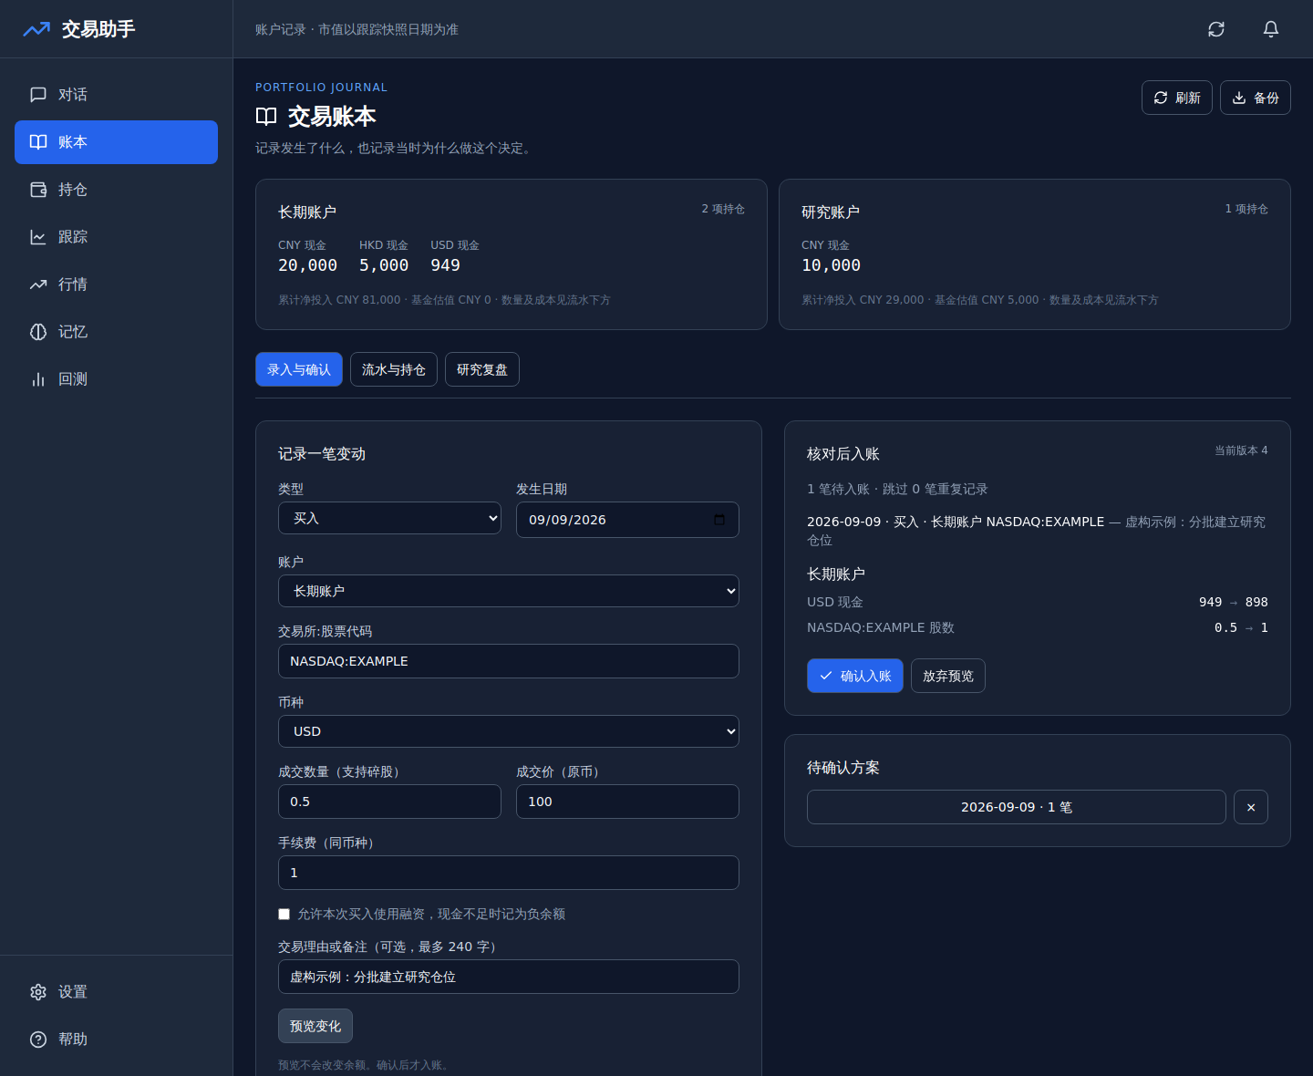Open the 回测 backtest page
1313x1076 pixels.
tap(116, 379)
